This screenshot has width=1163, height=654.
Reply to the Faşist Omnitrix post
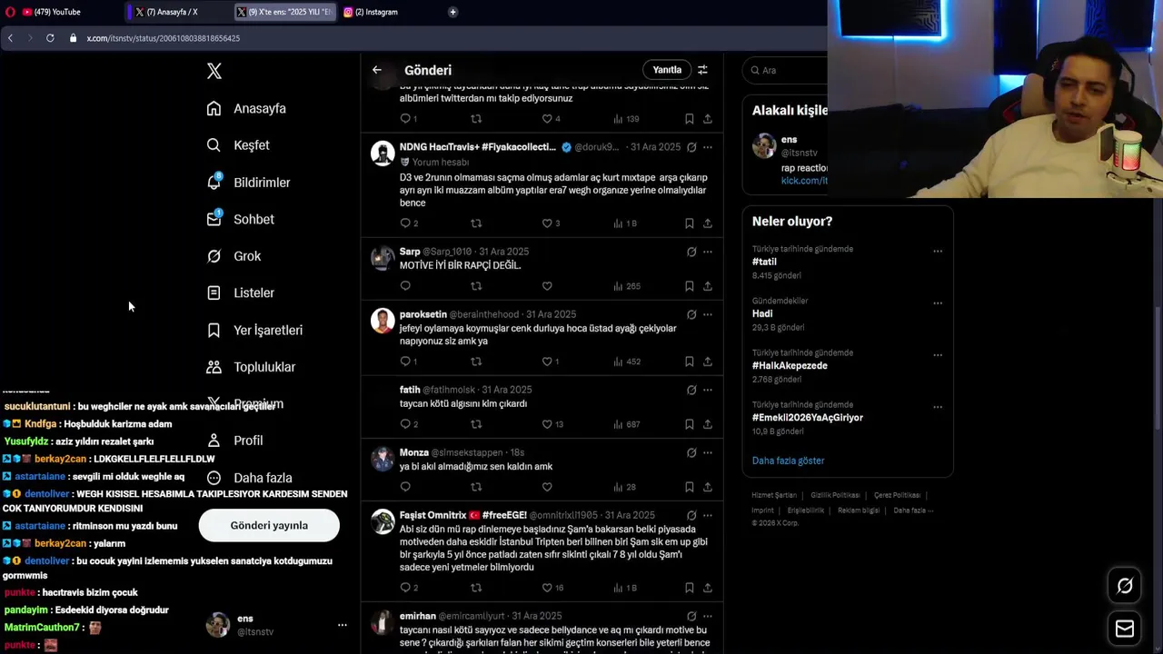(405, 588)
